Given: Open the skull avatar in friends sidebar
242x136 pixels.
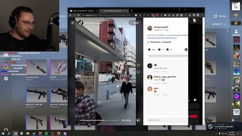Looking at the screenshot, I should 236,88.
